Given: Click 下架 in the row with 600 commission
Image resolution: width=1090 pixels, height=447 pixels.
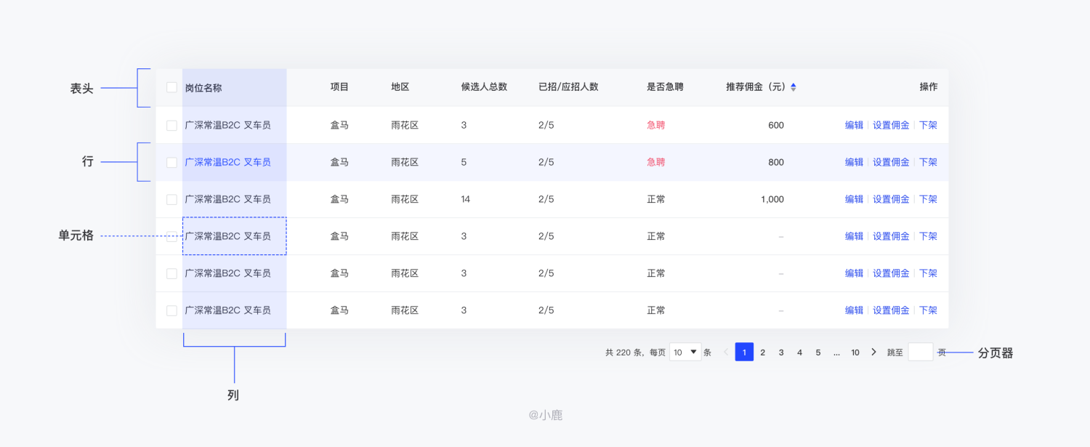Looking at the screenshot, I should (x=928, y=125).
